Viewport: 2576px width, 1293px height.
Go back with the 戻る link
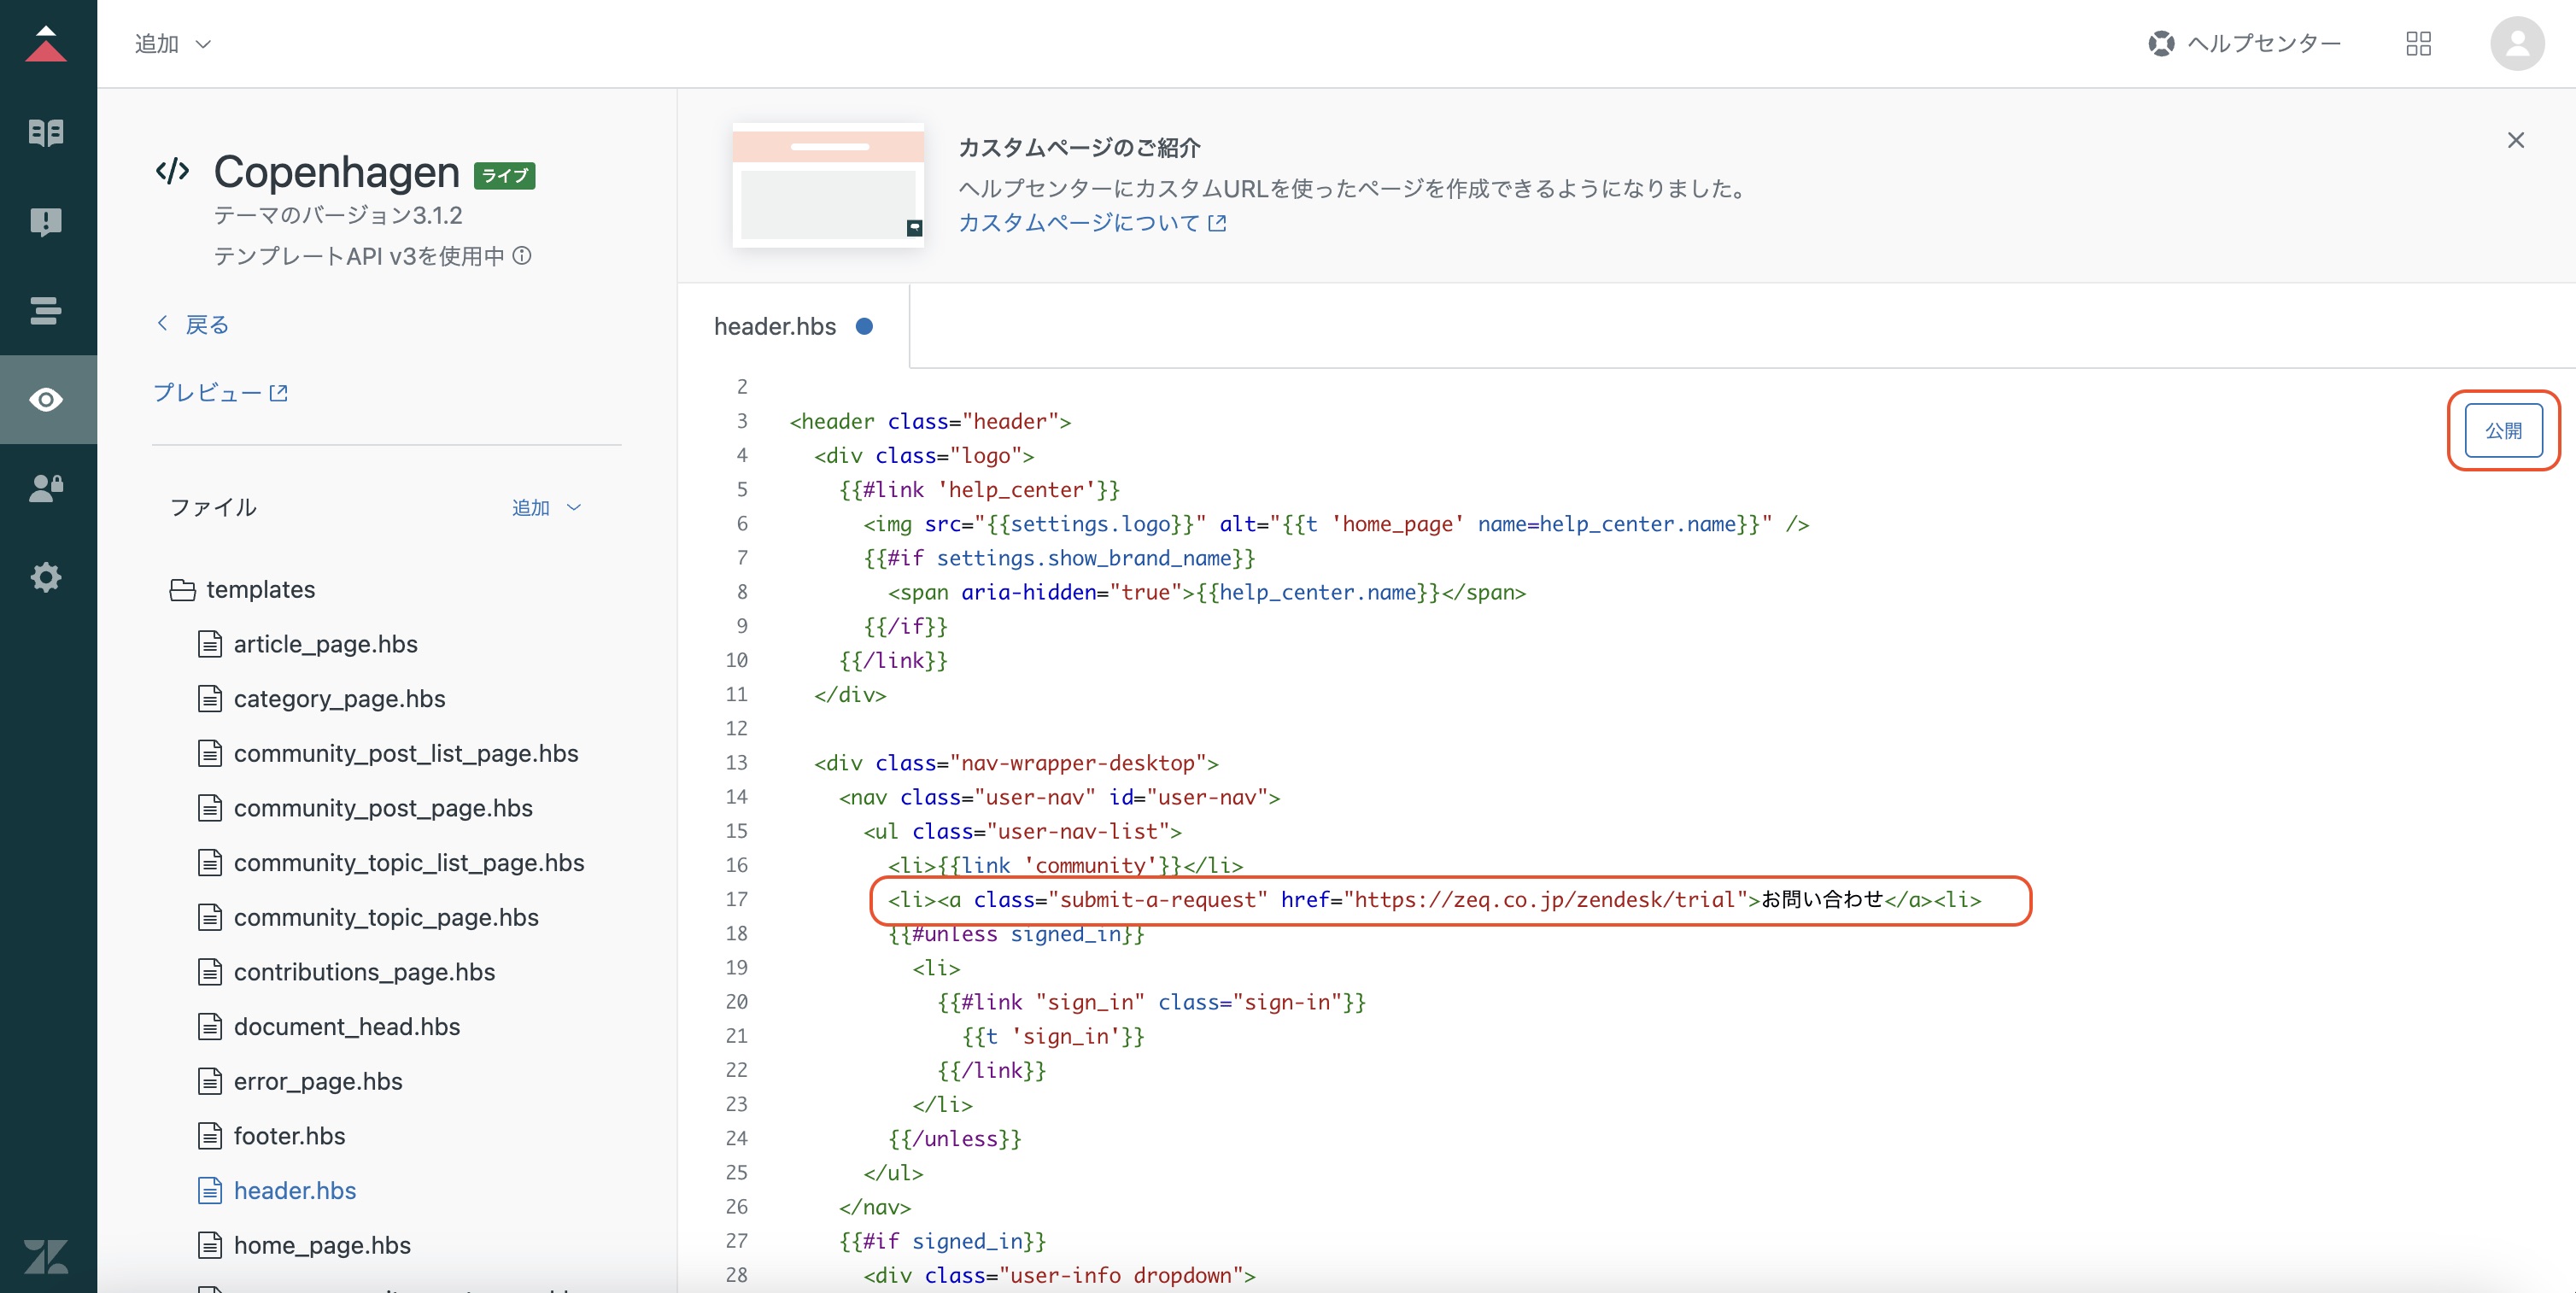click(193, 324)
